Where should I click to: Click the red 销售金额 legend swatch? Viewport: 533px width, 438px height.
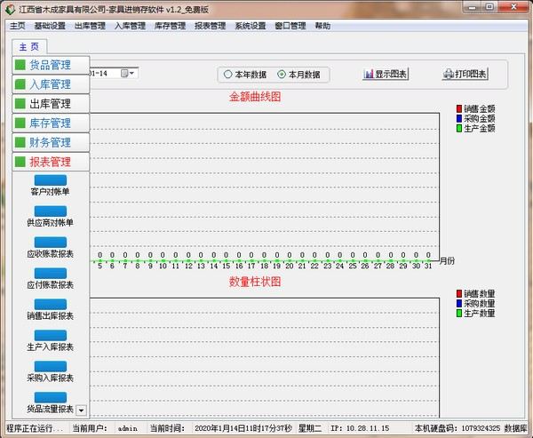pyautogui.click(x=459, y=108)
